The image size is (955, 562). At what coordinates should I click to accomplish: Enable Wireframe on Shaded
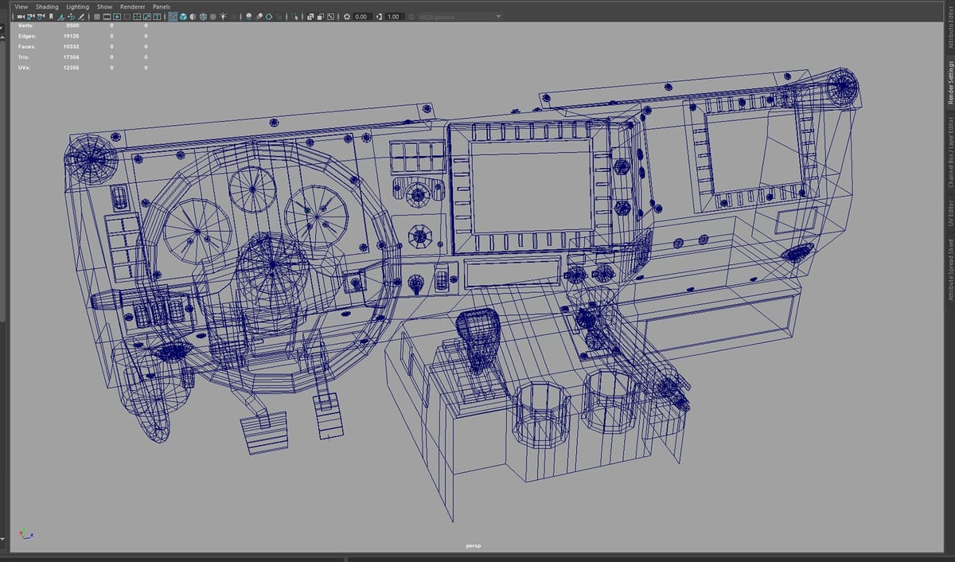[x=203, y=17]
